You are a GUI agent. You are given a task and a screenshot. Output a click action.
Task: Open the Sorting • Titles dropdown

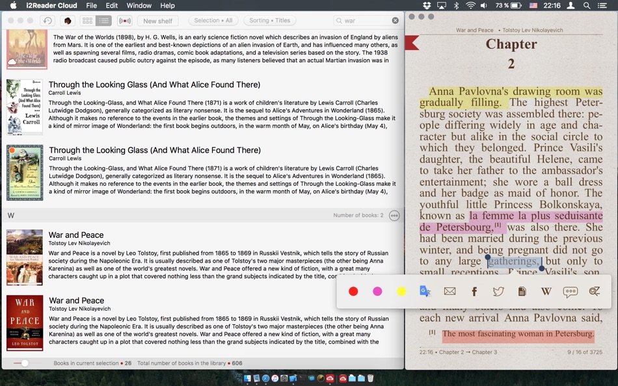[x=269, y=21]
